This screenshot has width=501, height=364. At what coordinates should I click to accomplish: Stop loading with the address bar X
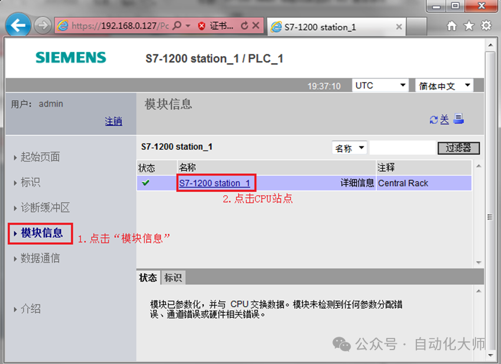(256, 25)
